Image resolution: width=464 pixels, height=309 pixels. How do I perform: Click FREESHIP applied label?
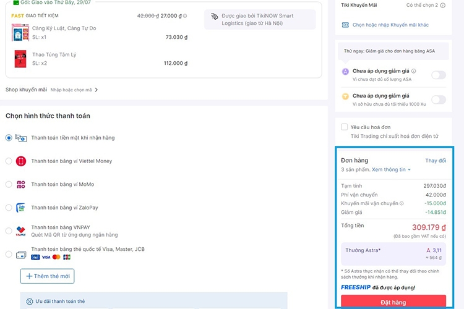click(378, 287)
